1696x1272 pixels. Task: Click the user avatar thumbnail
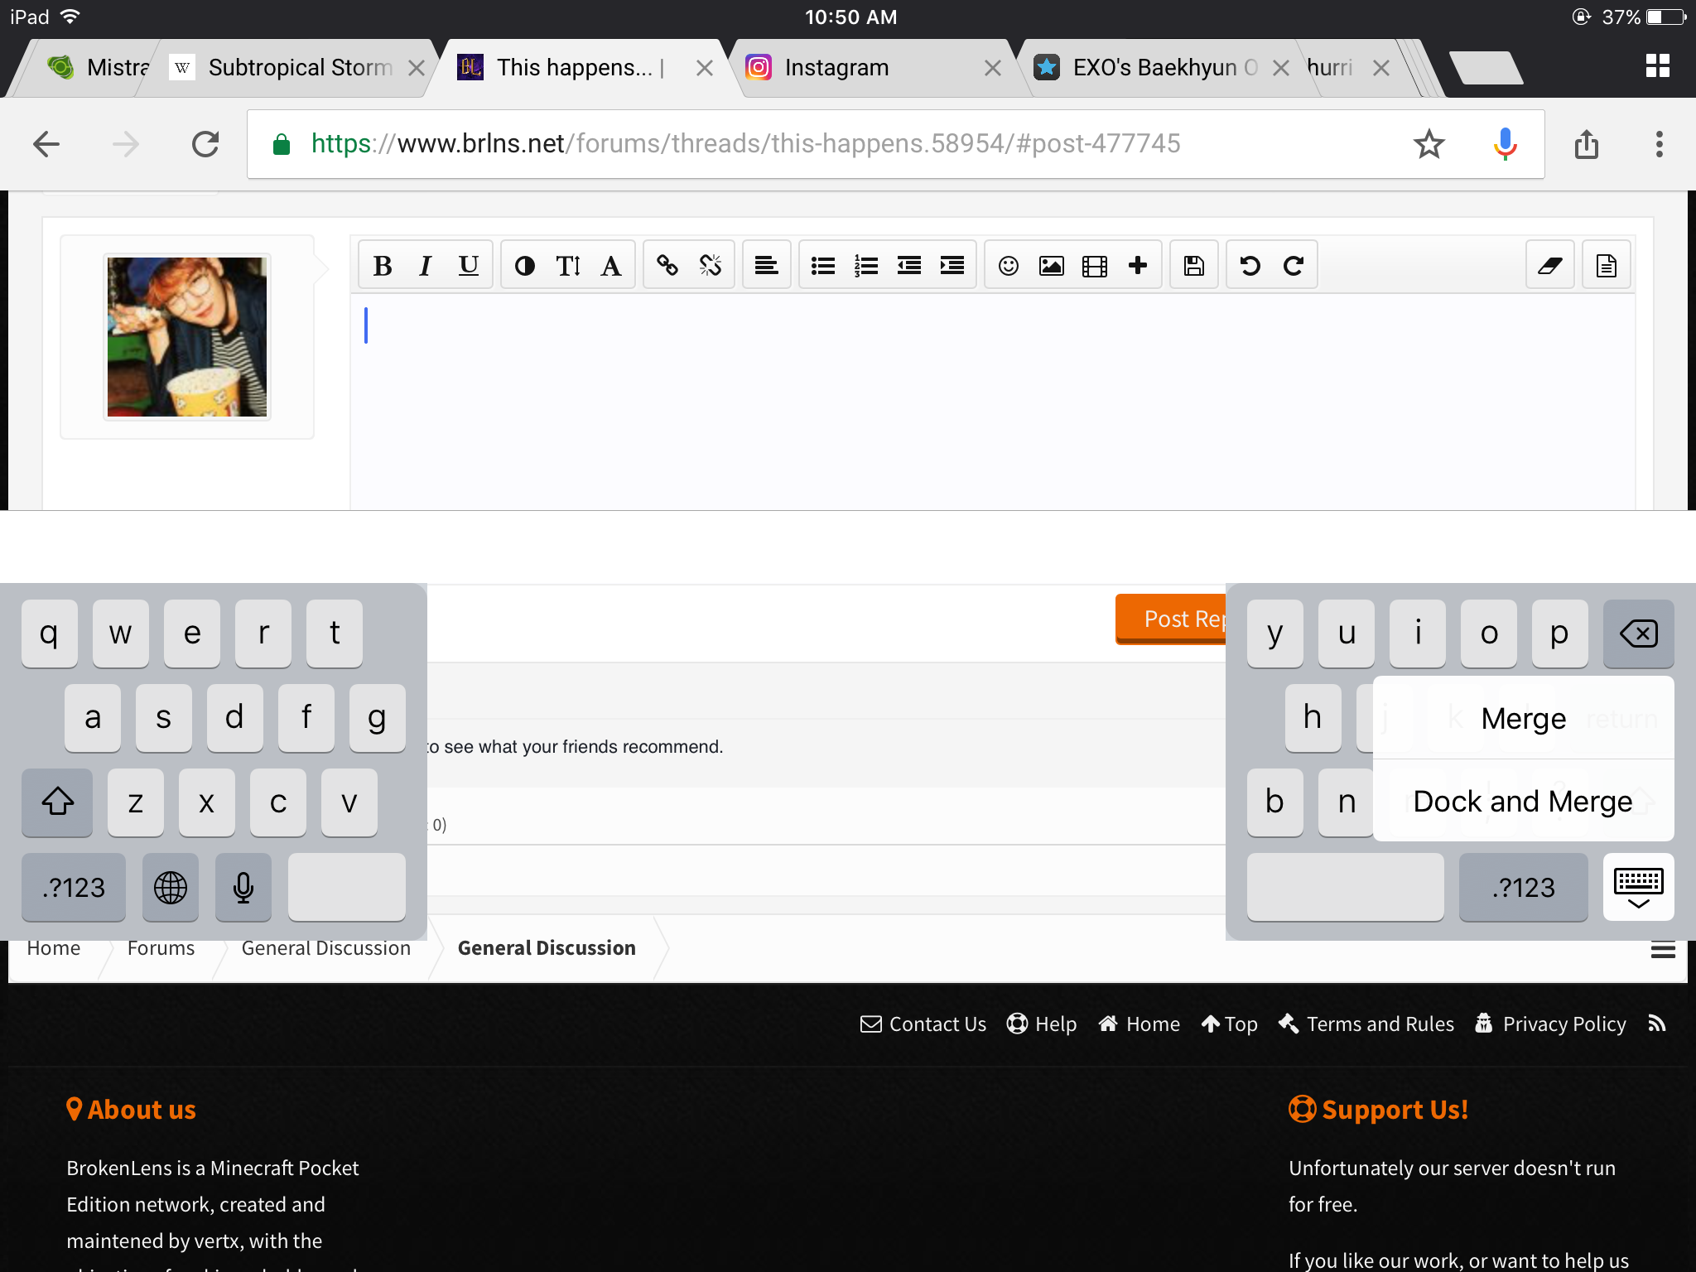point(187,337)
